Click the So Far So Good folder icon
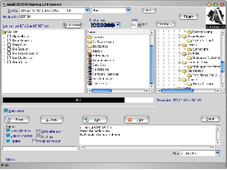227x170 pixels. 189,40
